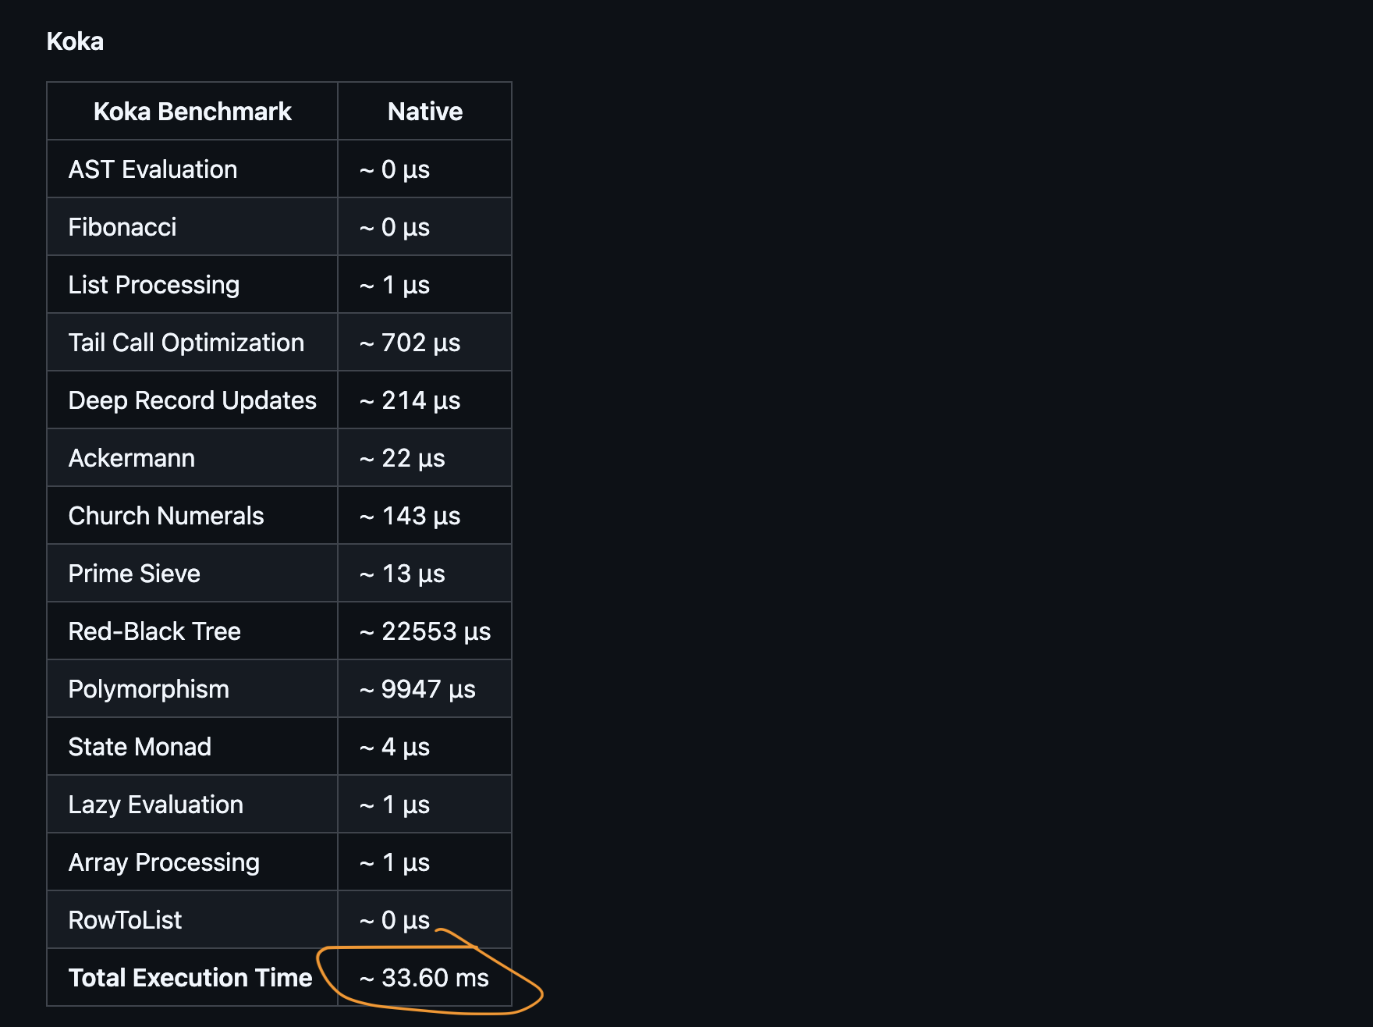This screenshot has height=1027, width=1373.
Task: Click the Tail Call Optimization cell
Action: pos(192,343)
